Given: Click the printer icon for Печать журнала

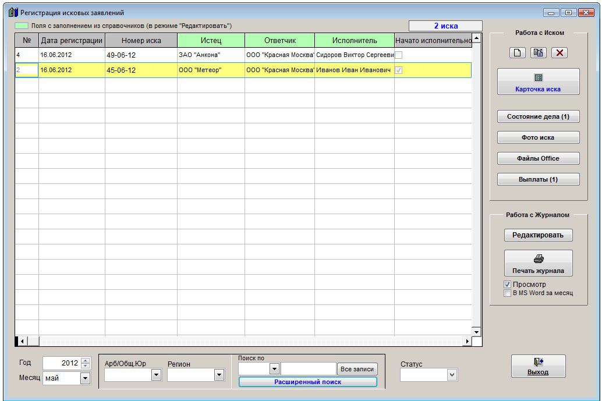Looking at the screenshot, I should [539, 259].
